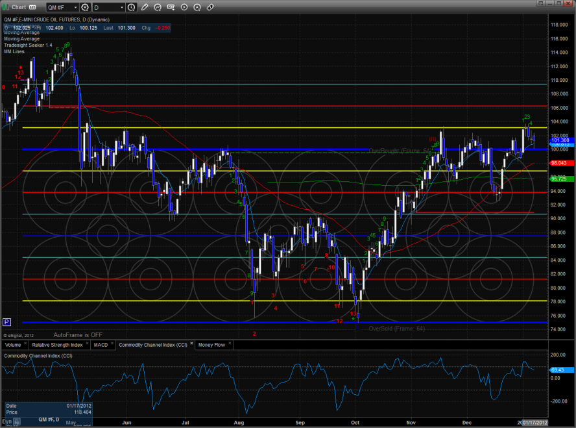Image resolution: width=576 pixels, height=428 pixels.
Task: Click the cursor Price value 118.404
Action: coord(82,412)
